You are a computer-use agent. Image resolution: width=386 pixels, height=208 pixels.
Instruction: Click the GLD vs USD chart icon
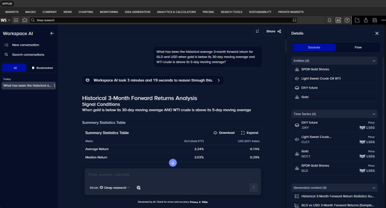pyautogui.click(x=297, y=205)
